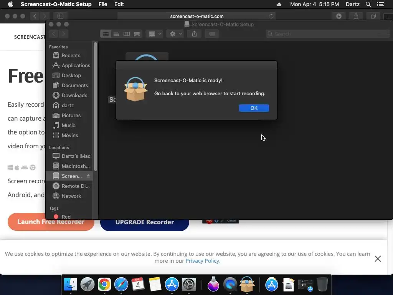Select Music in the Finder sidebar
Viewport: 393px width, 295px height.
pos(69,126)
